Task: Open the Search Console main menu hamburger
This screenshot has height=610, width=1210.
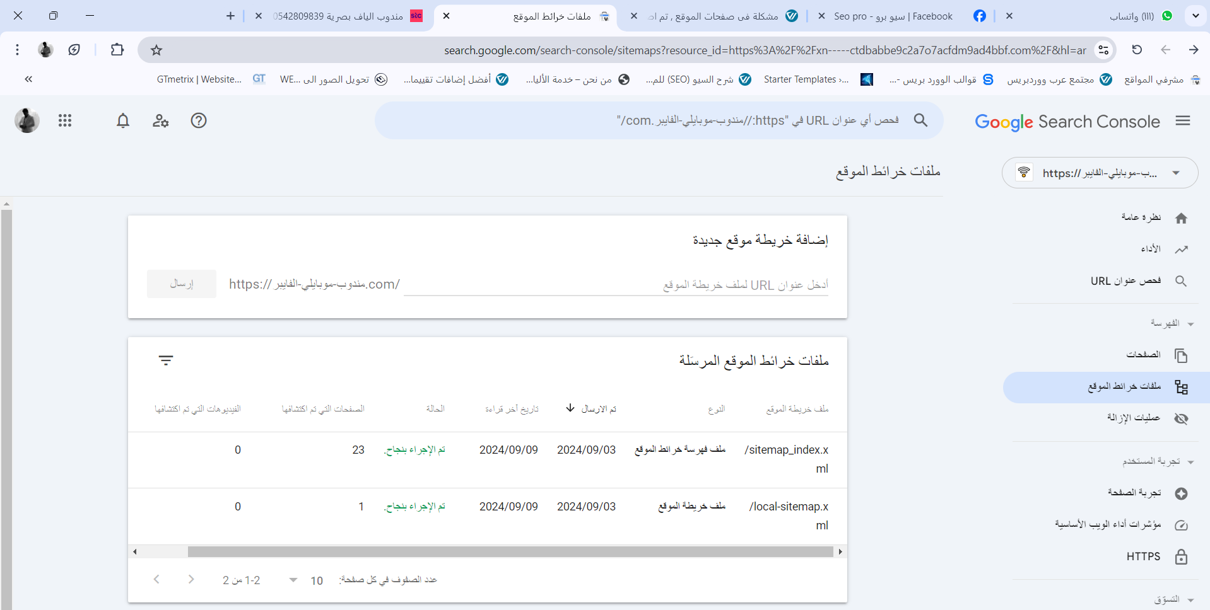Action: (1183, 120)
